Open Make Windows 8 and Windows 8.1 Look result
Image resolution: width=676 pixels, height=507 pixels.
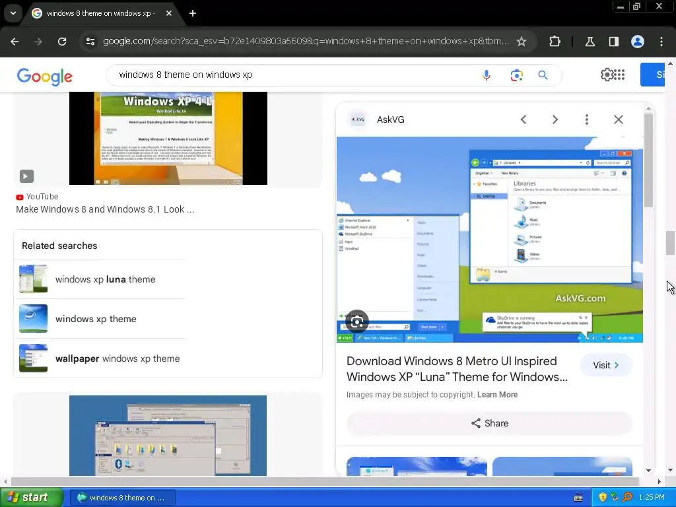pyautogui.click(x=105, y=209)
